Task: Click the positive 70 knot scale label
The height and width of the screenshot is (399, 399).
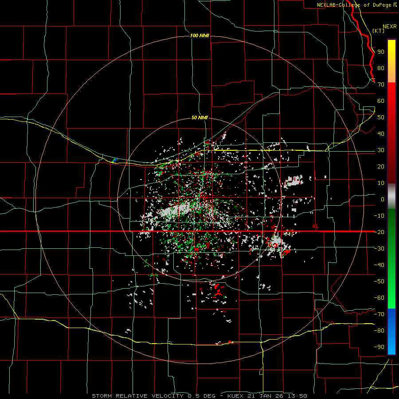Action: click(x=381, y=85)
